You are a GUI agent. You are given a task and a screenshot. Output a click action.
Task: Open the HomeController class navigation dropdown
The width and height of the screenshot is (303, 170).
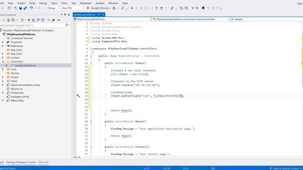191,19
